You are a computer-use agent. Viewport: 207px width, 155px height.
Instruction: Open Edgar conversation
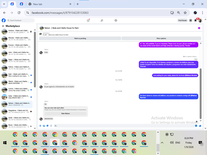17,61
